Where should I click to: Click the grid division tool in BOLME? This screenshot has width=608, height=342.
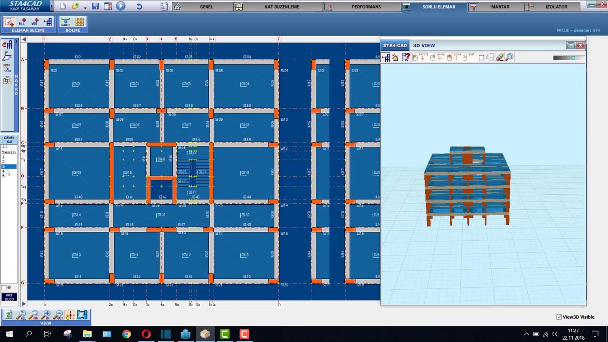(x=79, y=22)
